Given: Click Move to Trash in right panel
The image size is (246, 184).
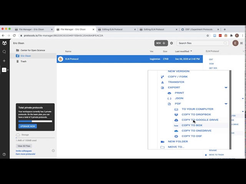Looking at the screenshot, I should (x=216, y=155).
